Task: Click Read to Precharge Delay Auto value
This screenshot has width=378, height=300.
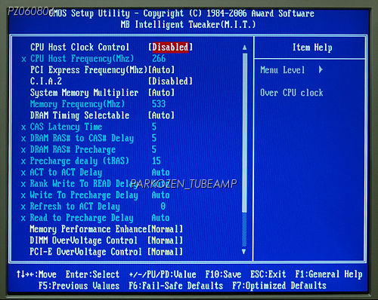Action: point(161,218)
